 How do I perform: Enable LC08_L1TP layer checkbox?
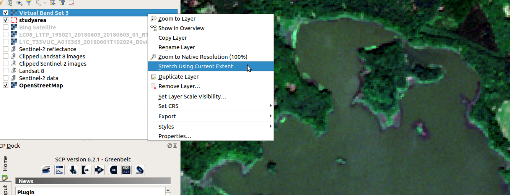click(6, 35)
